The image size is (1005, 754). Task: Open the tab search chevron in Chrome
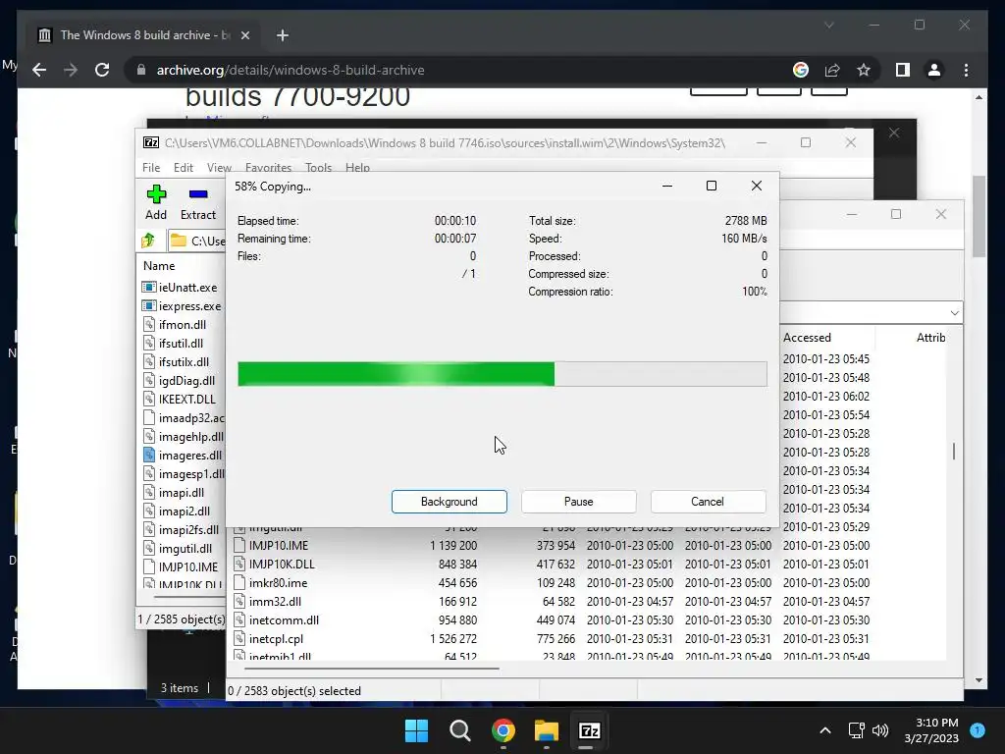pos(828,25)
